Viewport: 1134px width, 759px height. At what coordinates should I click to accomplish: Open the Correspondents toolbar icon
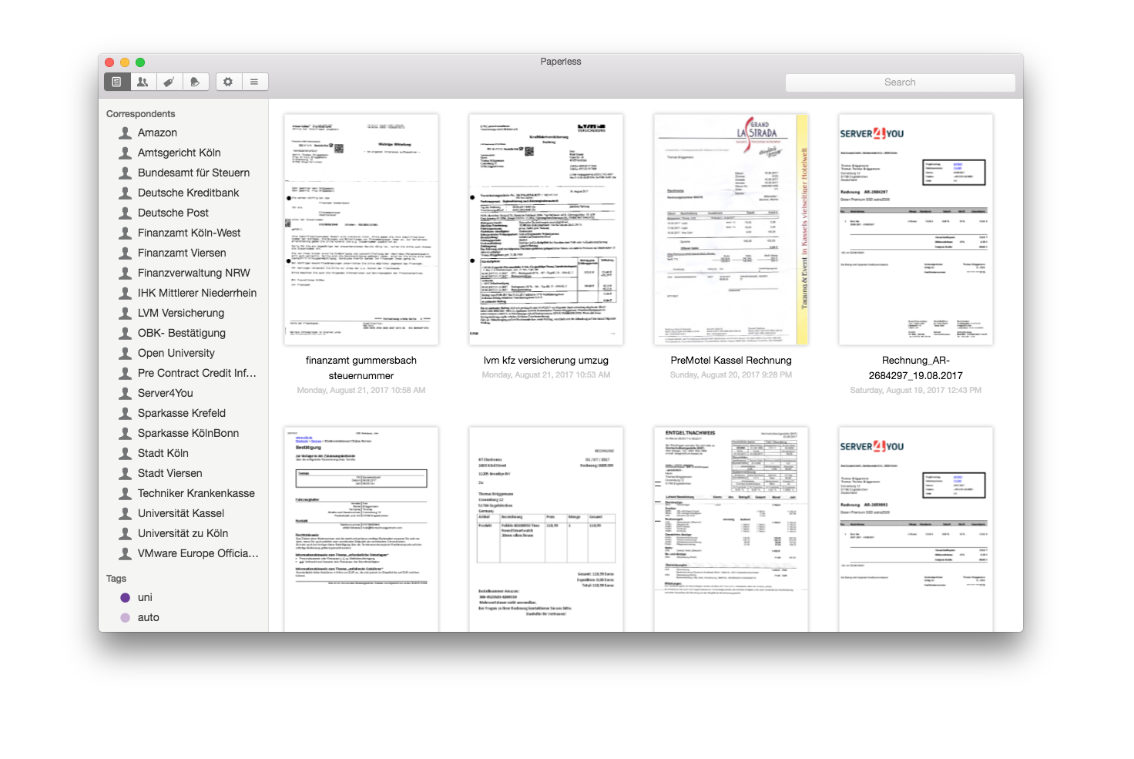(143, 82)
